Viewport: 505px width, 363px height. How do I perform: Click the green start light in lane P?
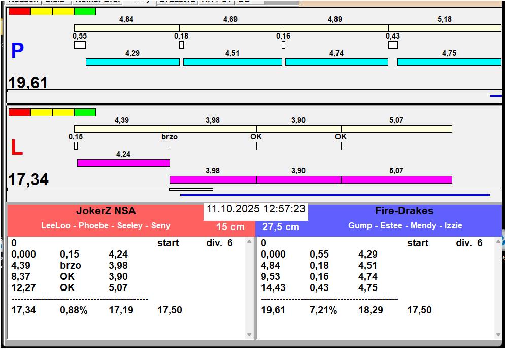[x=85, y=11]
